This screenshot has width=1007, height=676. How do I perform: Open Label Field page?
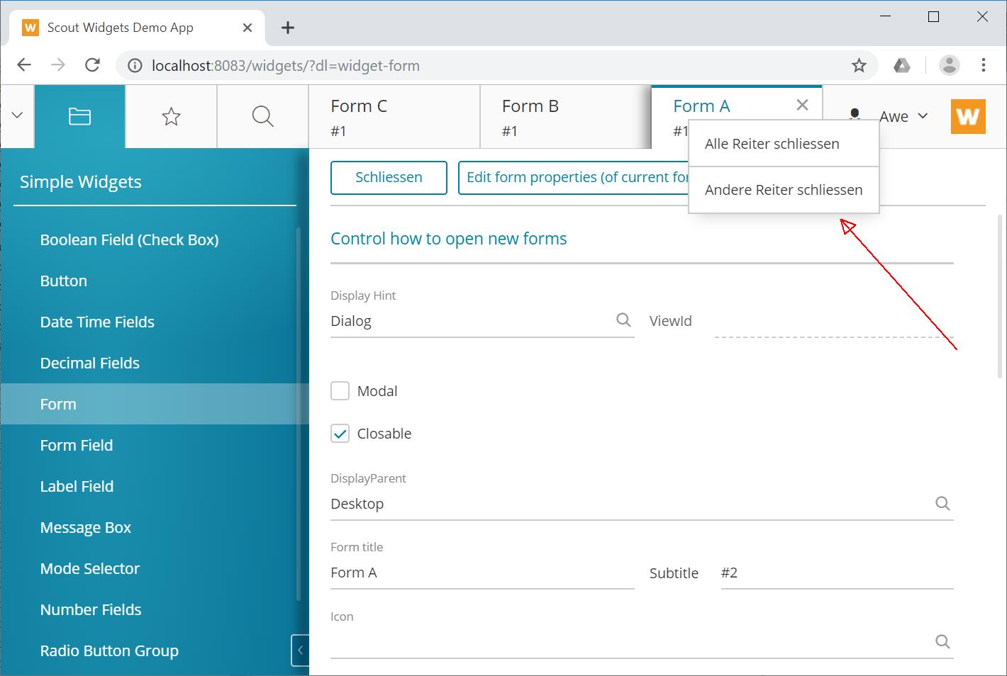77,486
